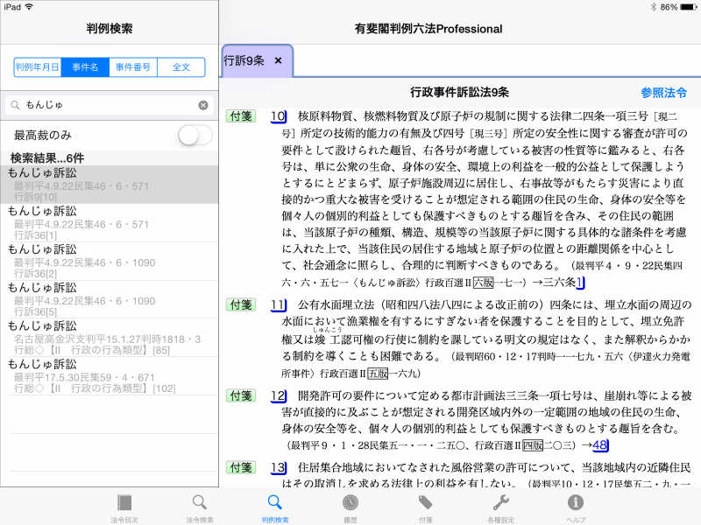Click the 検索結果…6件 header
701x525 pixels.
pyautogui.click(x=47, y=157)
